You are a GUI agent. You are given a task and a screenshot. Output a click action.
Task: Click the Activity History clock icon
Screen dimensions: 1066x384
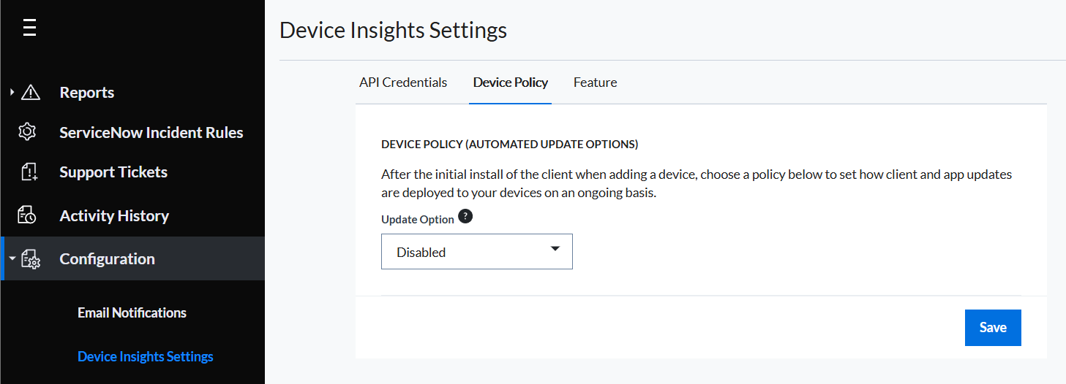click(27, 215)
